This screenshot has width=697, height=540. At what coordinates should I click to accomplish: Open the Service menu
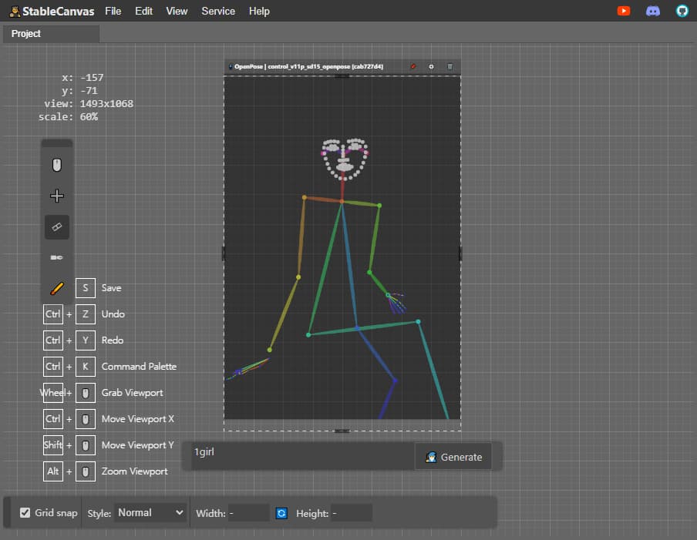point(217,11)
